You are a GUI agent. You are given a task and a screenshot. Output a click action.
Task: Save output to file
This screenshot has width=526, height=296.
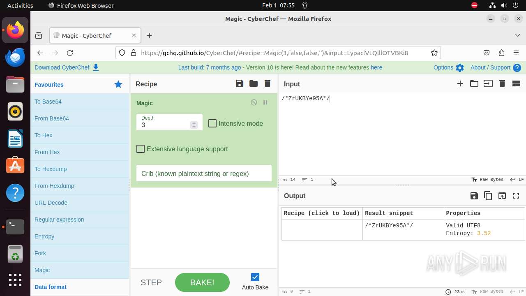[474, 196]
